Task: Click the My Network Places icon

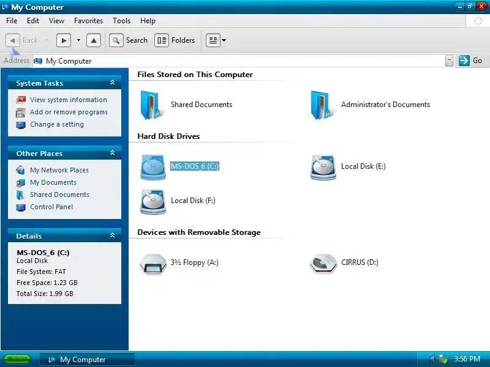Action: pos(20,170)
